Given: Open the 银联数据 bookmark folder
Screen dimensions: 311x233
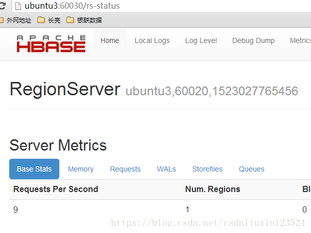Looking at the screenshot, I should [84, 20].
